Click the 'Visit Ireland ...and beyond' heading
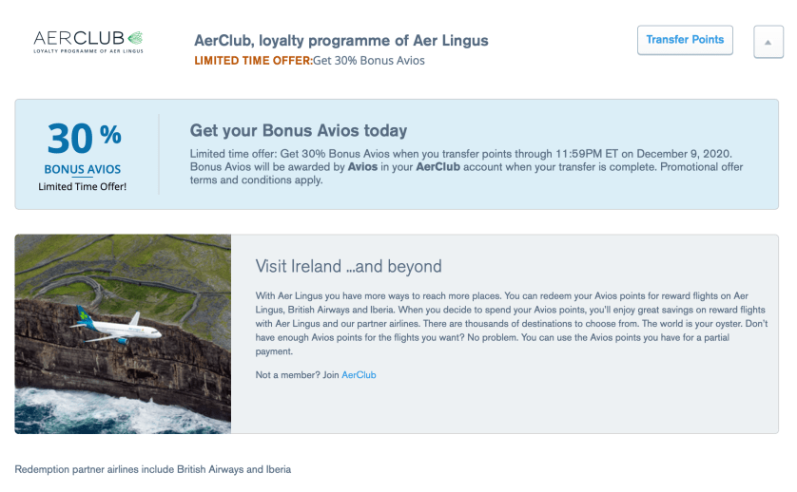 (x=349, y=266)
